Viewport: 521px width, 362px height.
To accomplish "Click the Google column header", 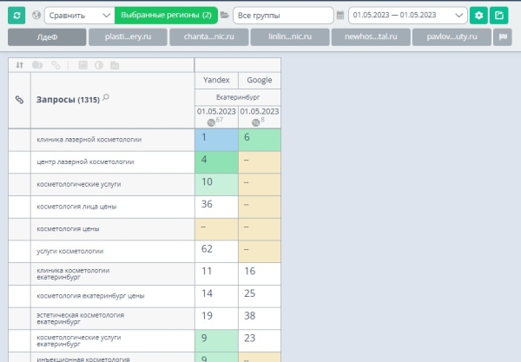I will point(259,79).
